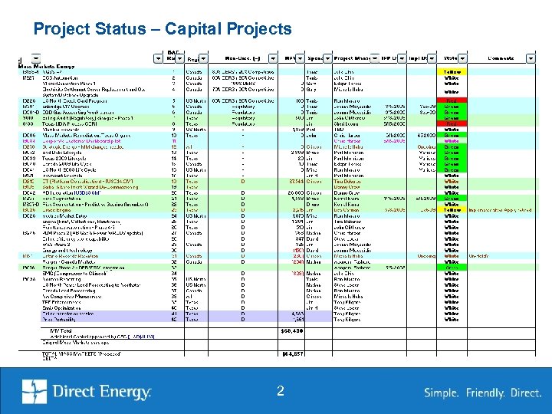Select the slide title 'Project Status – Capital Projects'

163,29
